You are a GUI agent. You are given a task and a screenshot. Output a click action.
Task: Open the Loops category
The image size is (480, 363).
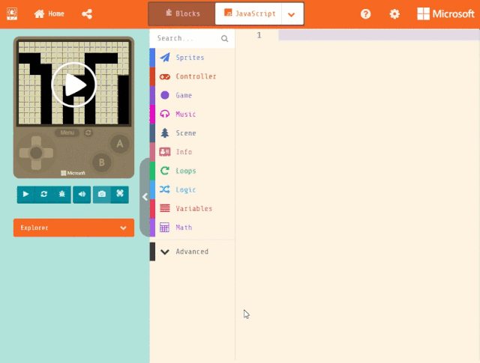tap(192, 171)
